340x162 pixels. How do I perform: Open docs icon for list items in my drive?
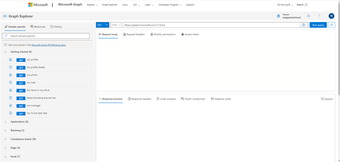(10, 90)
